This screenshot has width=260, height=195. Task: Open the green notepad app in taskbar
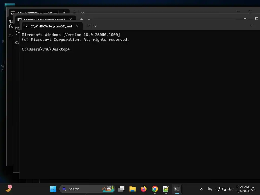(x=166, y=189)
